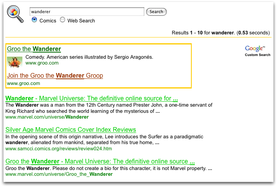Image resolution: width=277 pixels, height=187 pixels.
Task: Click the 'Comedy. American series' description text
Action: (x=89, y=57)
